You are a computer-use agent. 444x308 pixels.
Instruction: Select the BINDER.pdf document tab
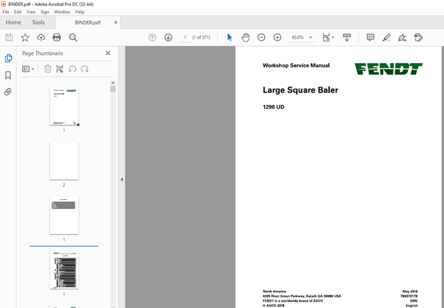click(x=87, y=23)
